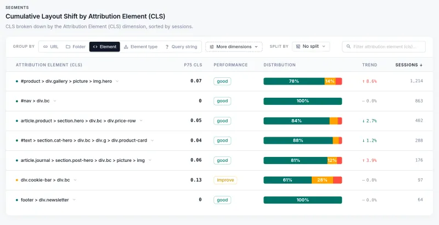Expand the #nav > div.bc row chevron
The width and height of the screenshot is (439, 225).
coord(55,101)
